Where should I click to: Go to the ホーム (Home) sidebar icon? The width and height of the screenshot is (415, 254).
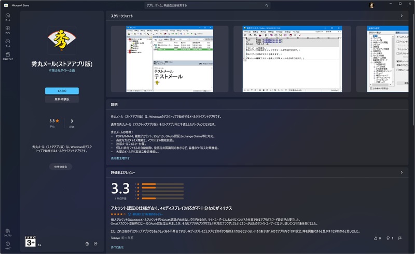[8, 17]
